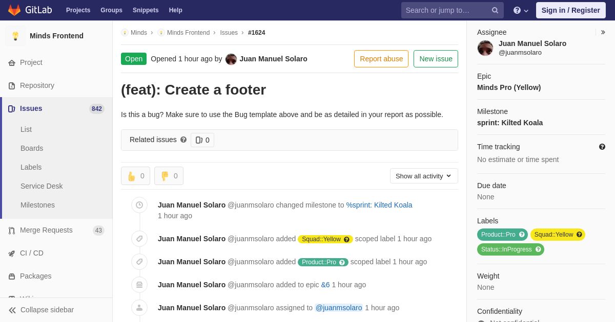This screenshot has height=322, width=615.
Task: Open the top bar Help link
Action: coord(176,10)
